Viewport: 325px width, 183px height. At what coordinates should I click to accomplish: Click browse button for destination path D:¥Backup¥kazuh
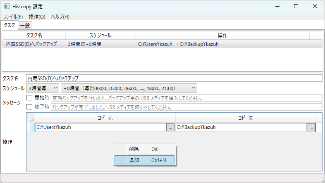click(x=311, y=128)
